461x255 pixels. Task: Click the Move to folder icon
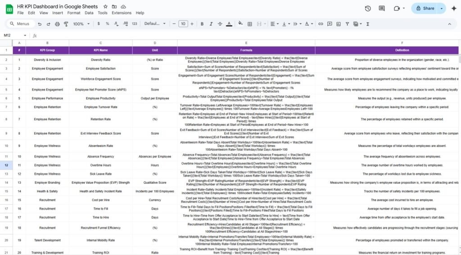tap(114, 6)
